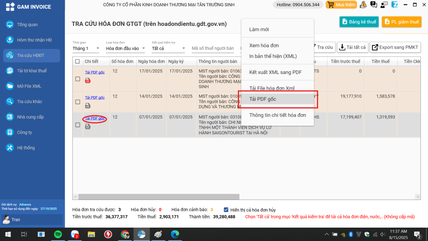Open the Q&A chat bubble icon
The width and height of the screenshot is (428, 241).
[x=373, y=5]
